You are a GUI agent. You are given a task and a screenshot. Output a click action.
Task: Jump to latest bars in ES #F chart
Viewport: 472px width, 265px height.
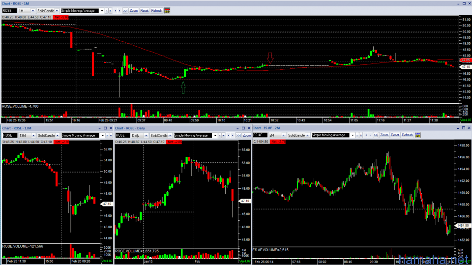click(x=376, y=135)
